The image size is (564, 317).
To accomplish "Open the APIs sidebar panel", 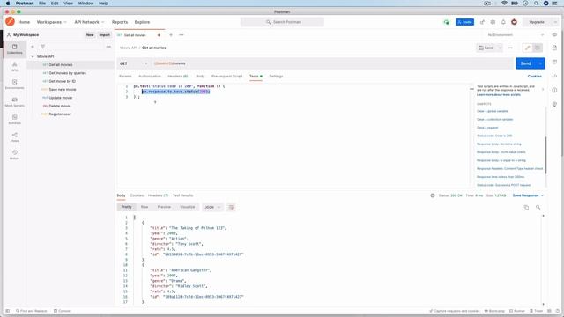I will coord(15,67).
